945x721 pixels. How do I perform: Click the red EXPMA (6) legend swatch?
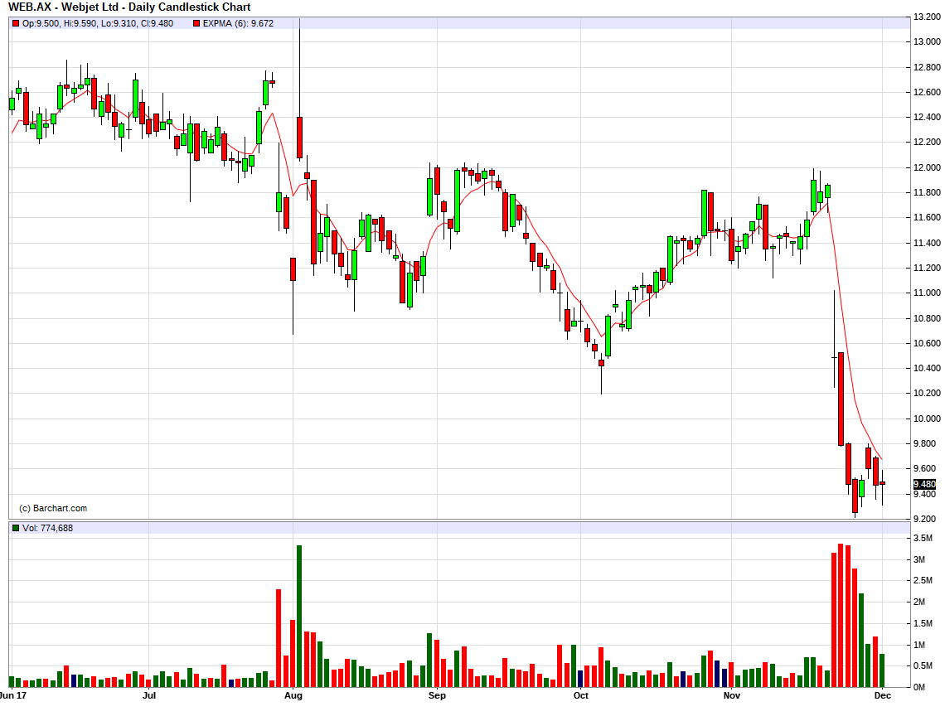(196, 23)
